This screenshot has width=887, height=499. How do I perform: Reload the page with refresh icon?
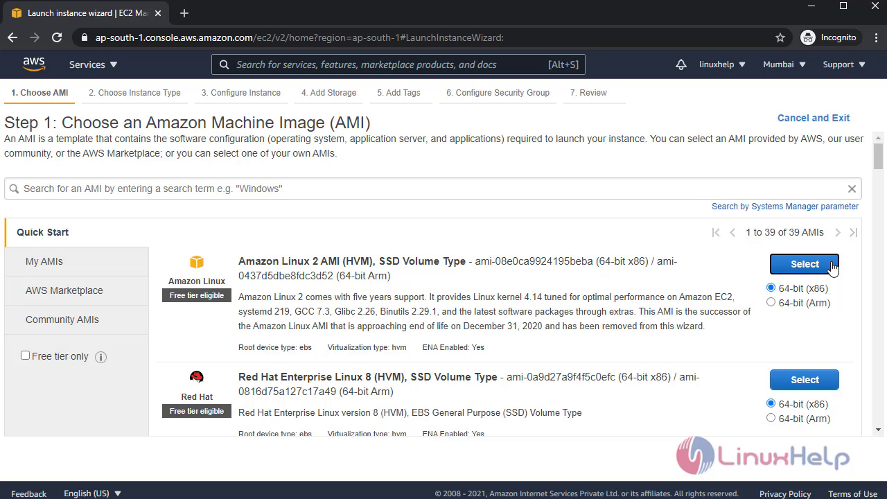[57, 37]
